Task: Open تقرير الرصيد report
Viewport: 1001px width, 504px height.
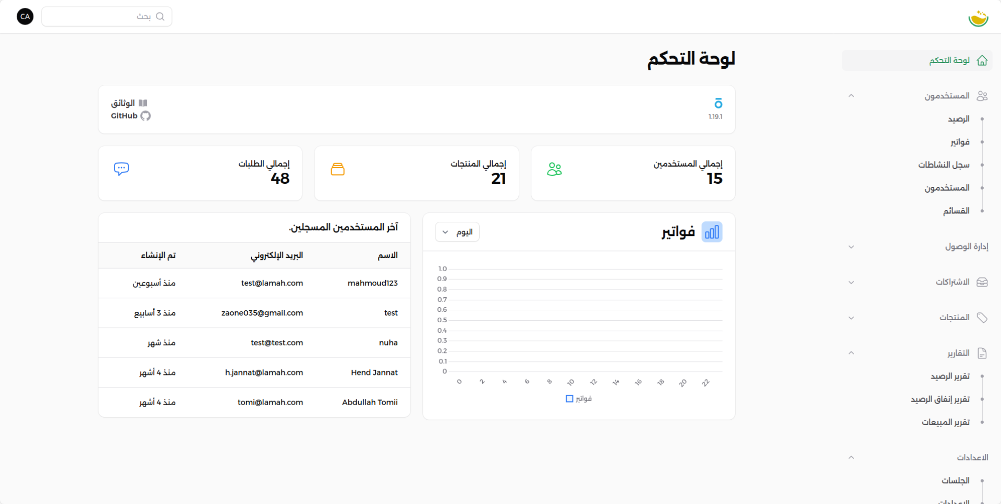Action: click(950, 376)
